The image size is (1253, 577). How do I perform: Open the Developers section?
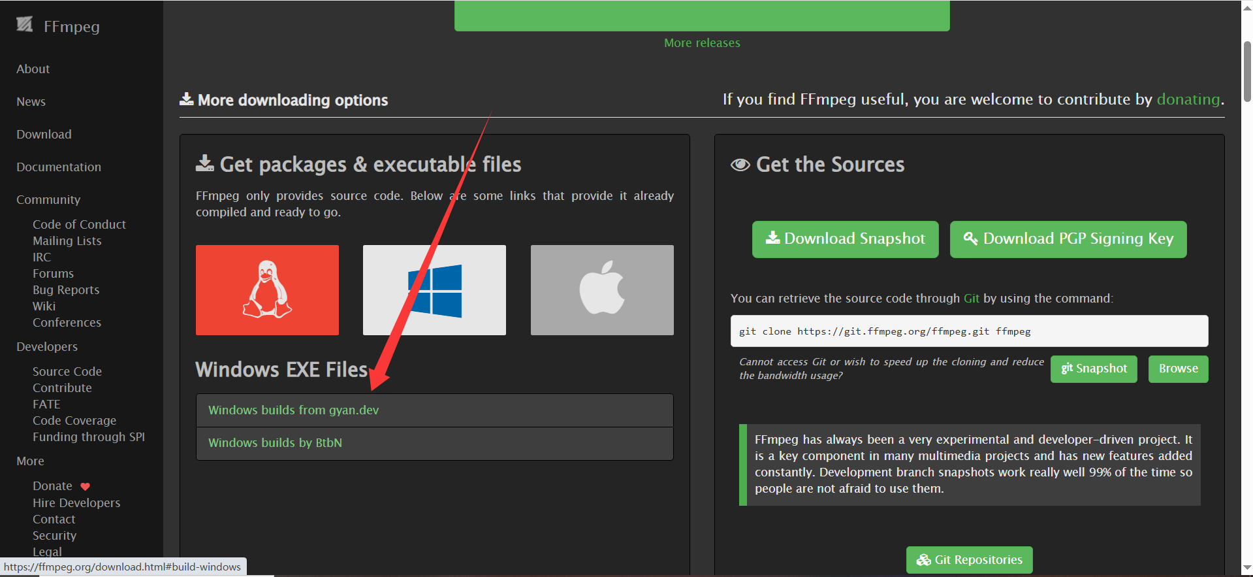pyautogui.click(x=47, y=346)
